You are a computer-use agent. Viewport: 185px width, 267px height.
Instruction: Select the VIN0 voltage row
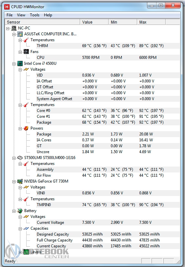108,193
